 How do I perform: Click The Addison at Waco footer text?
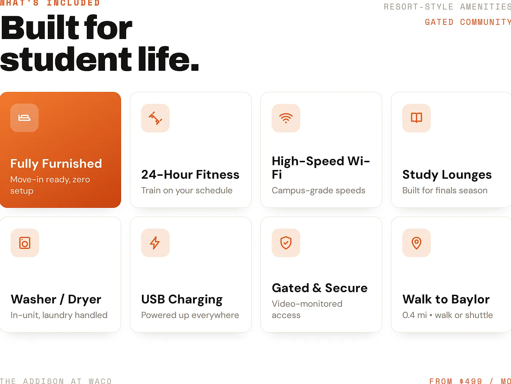(56, 381)
